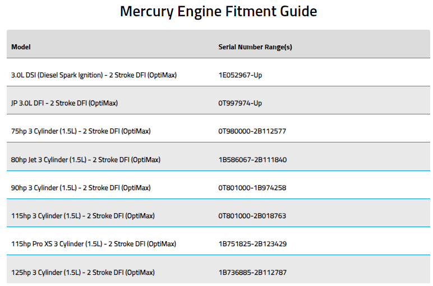The height and width of the screenshot is (286, 433).
Task: Click serial range 0T980000-2B112577
Action: pyautogui.click(x=252, y=131)
